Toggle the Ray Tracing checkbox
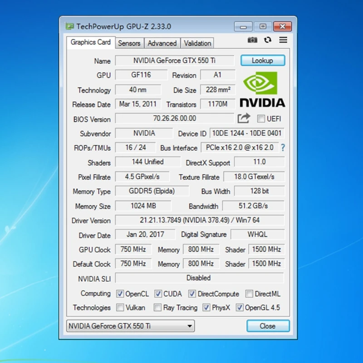The image size is (363, 363). (157, 308)
